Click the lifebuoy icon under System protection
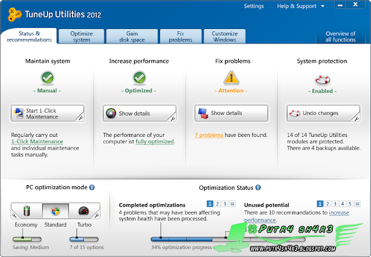Viewport: 371px width, 257px height. 322,79
